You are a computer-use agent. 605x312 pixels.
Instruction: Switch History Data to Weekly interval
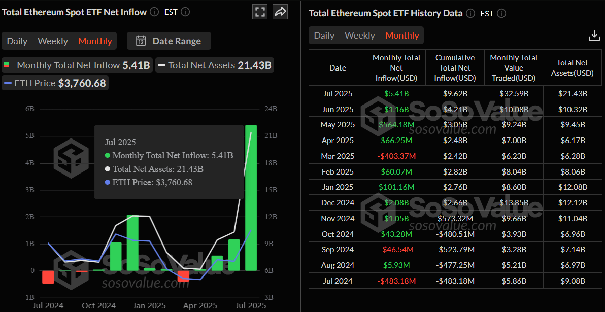(360, 36)
